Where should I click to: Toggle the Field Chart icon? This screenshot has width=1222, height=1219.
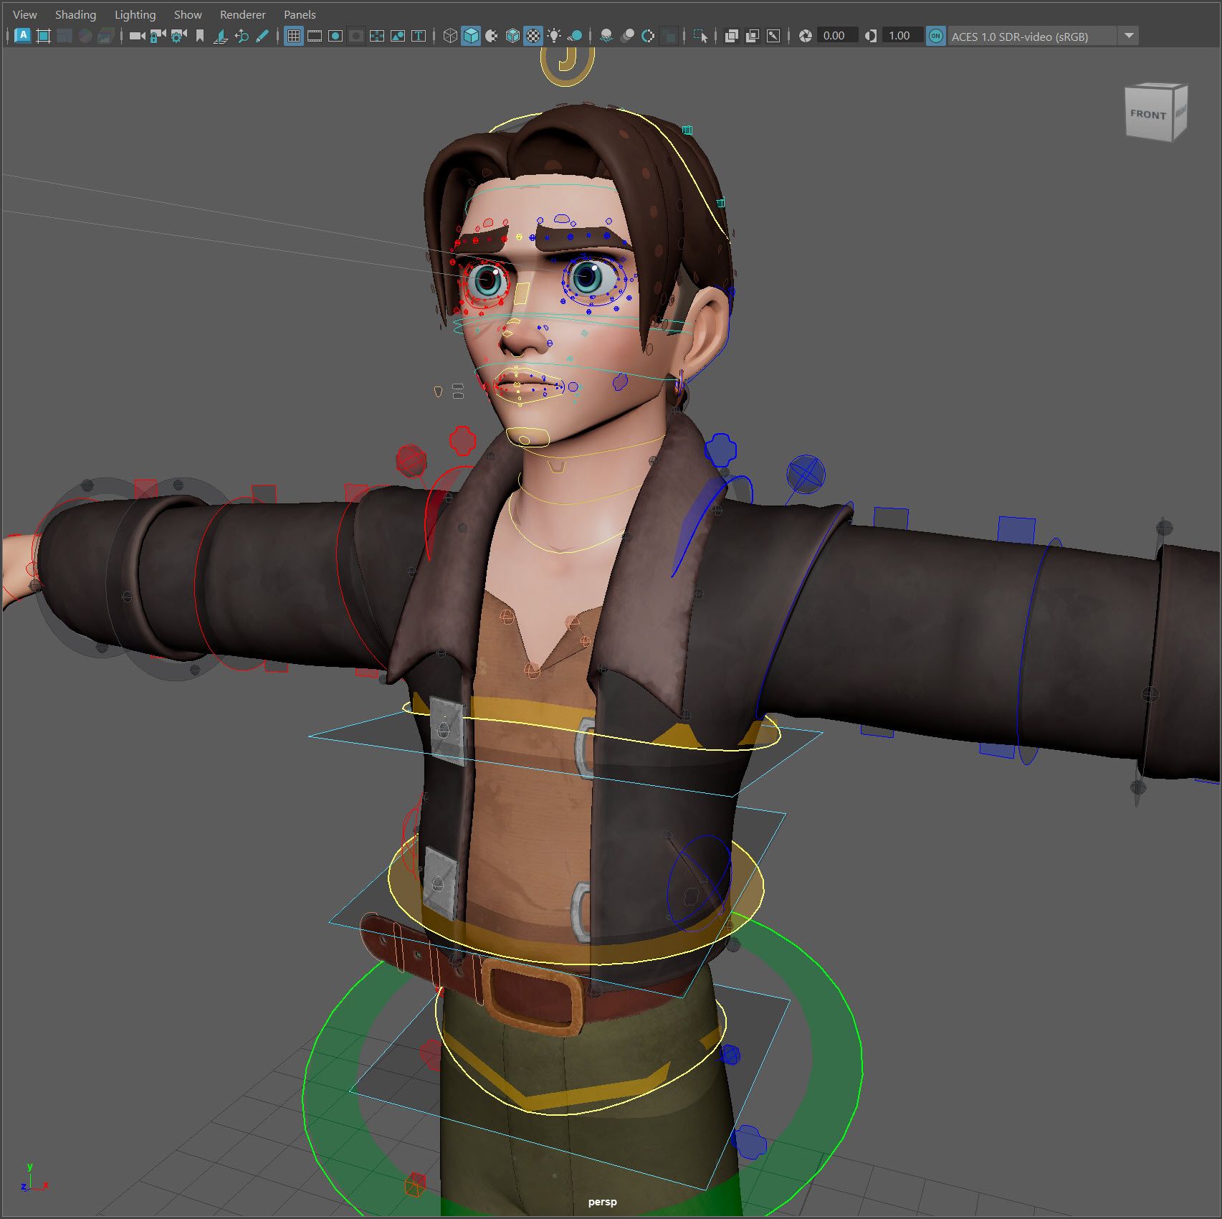377,35
